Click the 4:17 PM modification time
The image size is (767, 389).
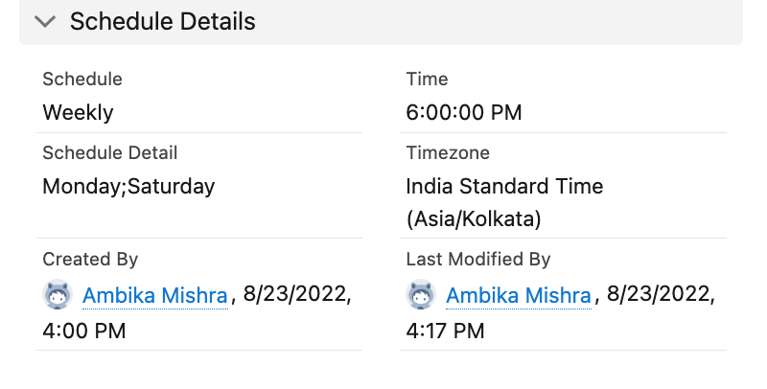coord(445,332)
